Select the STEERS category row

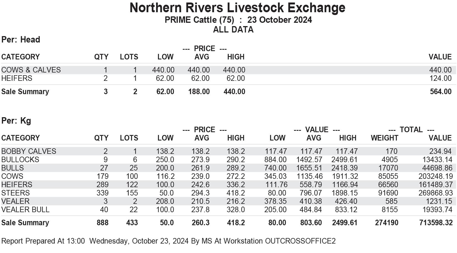tap(228, 193)
